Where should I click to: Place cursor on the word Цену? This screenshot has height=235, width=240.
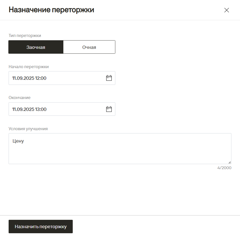pos(18,141)
